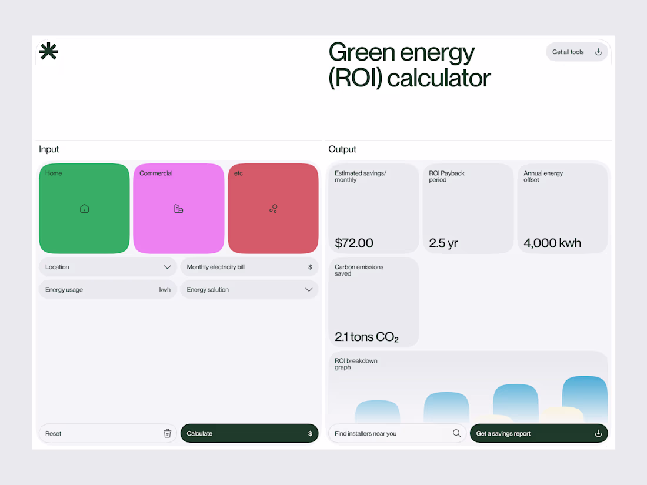
Task: Click the magnifier icon in installers search
Action: (456, 433)
